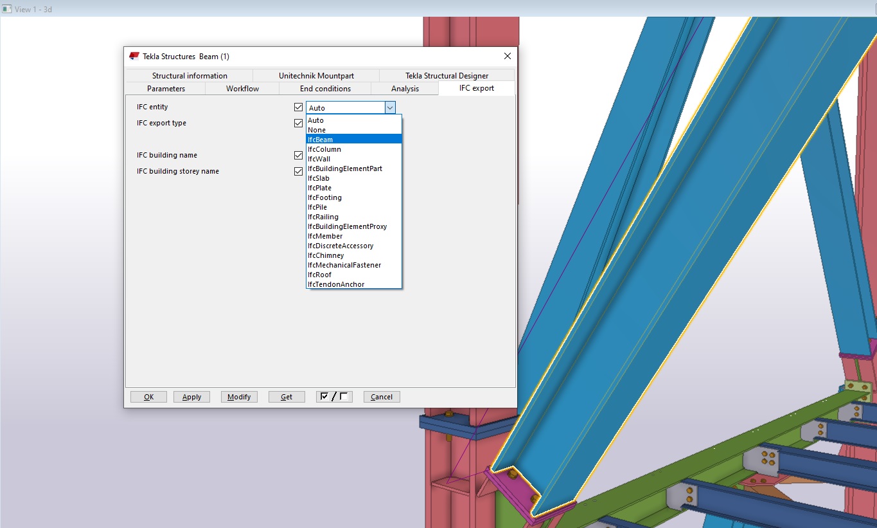Switch to the End conditions tab
The width and height of the screenshot is (877, 528).
pyautogui.click(x=325, y=88)
